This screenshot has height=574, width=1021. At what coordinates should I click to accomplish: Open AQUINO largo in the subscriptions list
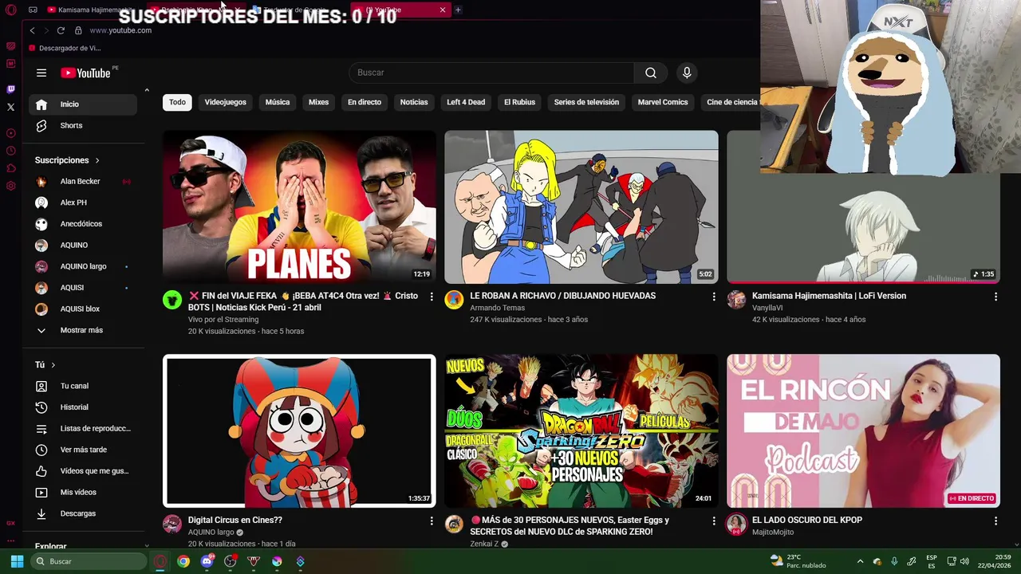pyautogui.click(x=83, y=266)
